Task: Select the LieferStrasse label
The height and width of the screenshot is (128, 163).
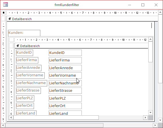Action: point(29,91)
